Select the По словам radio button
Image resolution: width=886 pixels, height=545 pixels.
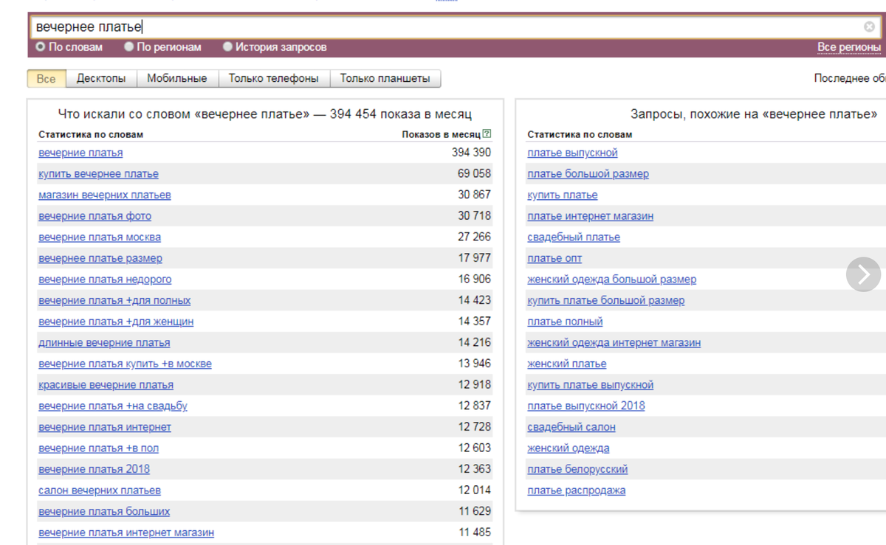[x=41, y=46]
